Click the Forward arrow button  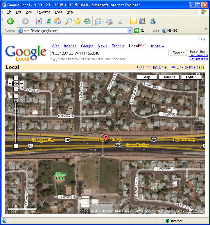click(x=25, y=21)
